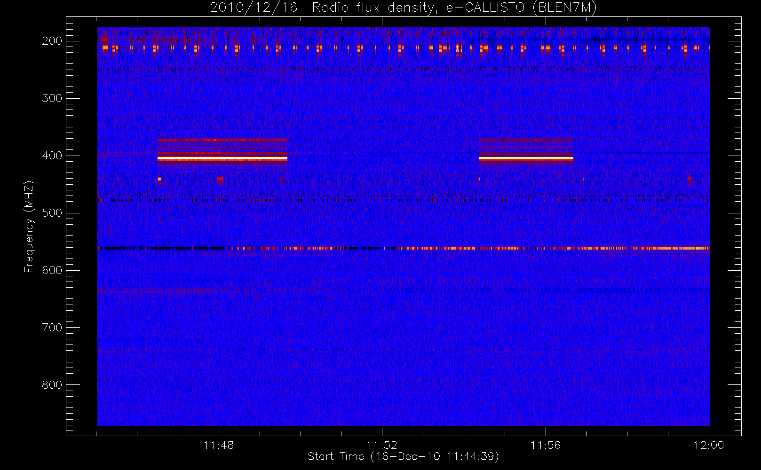This screenshot has width=761, height=470.
Task: Click the 12:00 time tick label
Action: pyautogui.click(x=709, y=445)
